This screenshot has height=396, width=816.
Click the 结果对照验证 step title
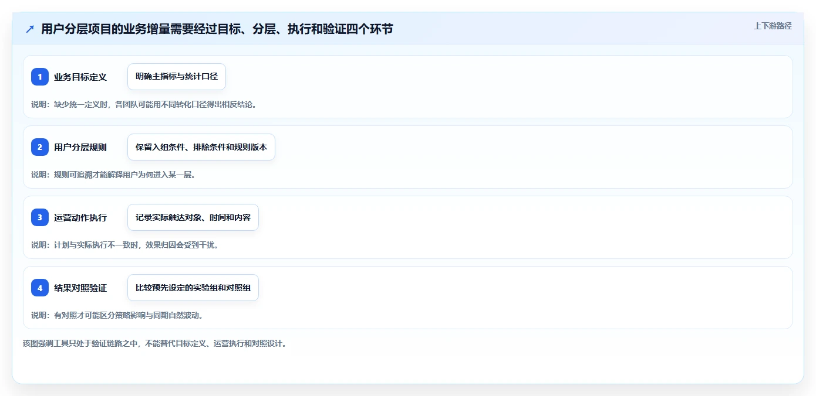click(x=80, y=288)
